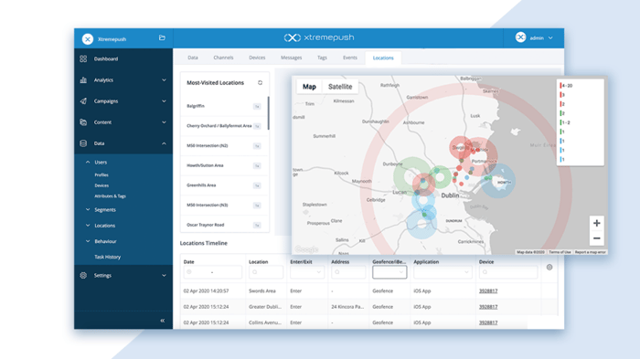
Task: Open device link 3928817 in first row
Action: tap(488, 290)
